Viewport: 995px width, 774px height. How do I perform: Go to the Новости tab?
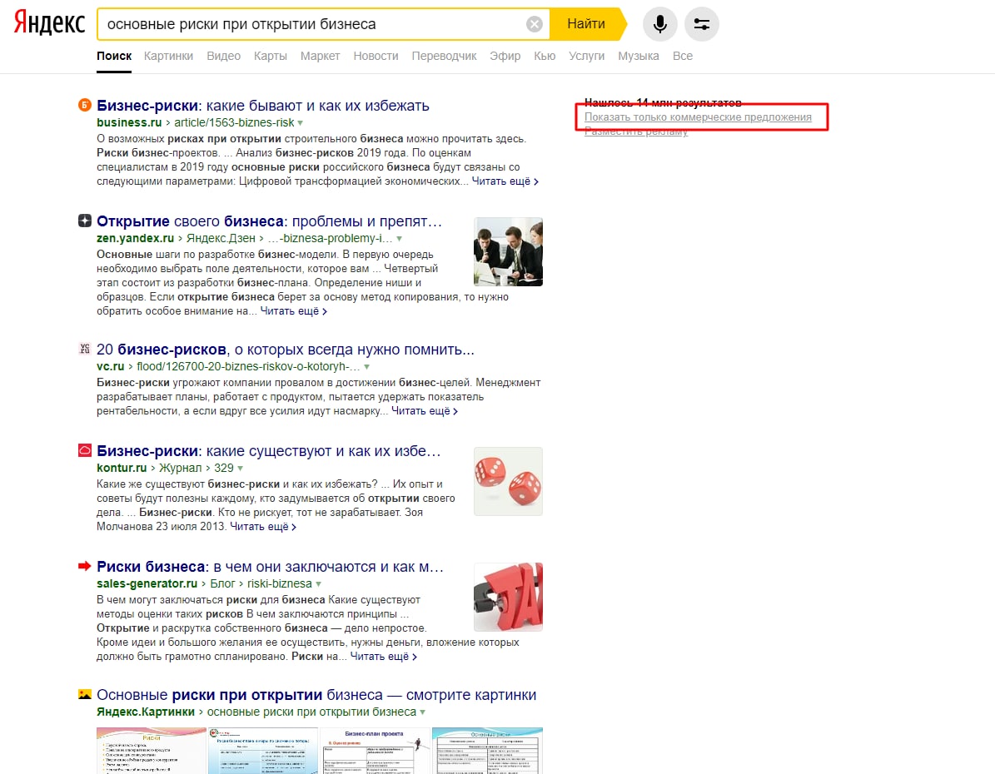(x=376, y=56)
